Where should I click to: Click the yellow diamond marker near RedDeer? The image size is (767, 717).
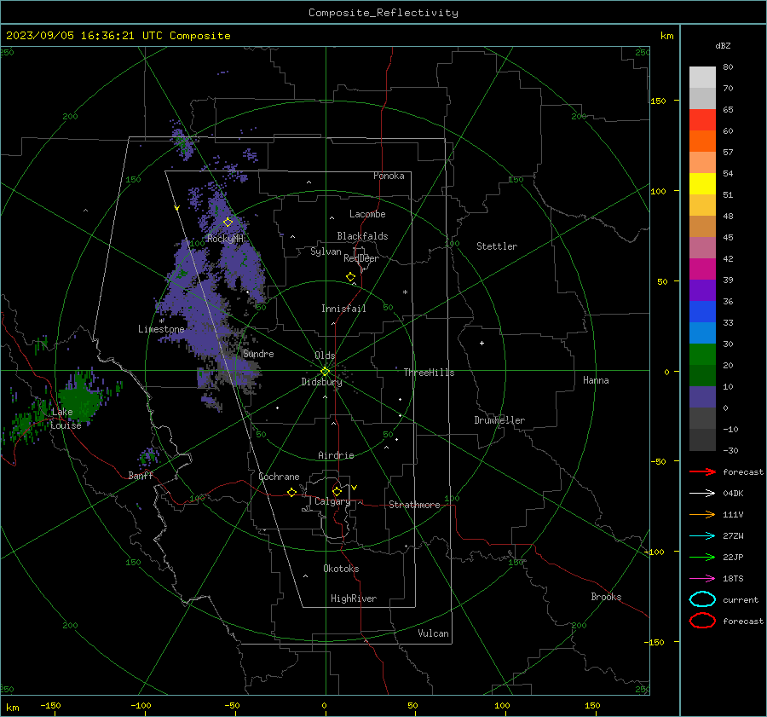pos(350,277)
